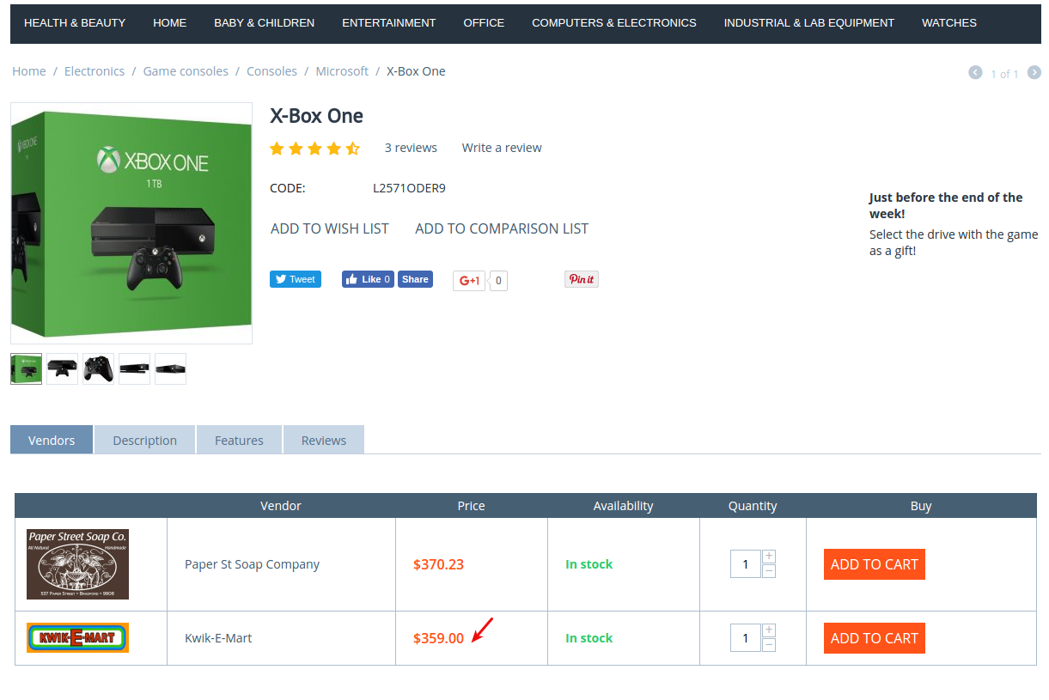1049x700 pixels.
Task: Click the Google +1 count bubble
Action: click(x=498, y=281)
